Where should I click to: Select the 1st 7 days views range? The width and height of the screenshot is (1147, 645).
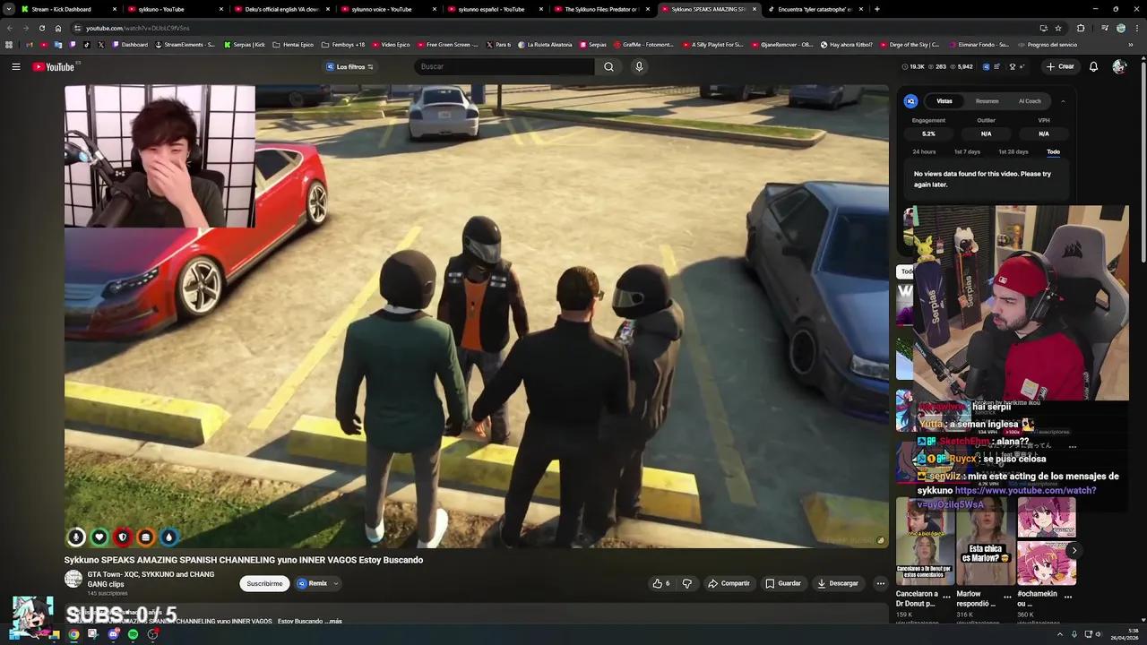coord(967,151)
